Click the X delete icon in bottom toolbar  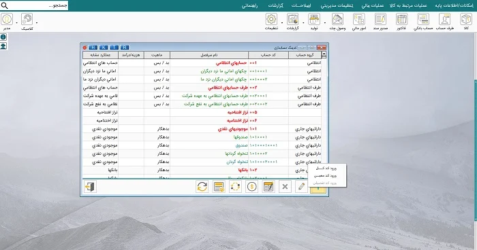coord(285,187)
